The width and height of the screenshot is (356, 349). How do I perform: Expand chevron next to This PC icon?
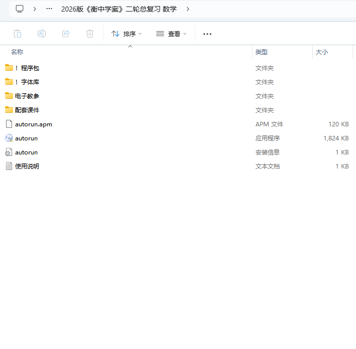[35, 9]
